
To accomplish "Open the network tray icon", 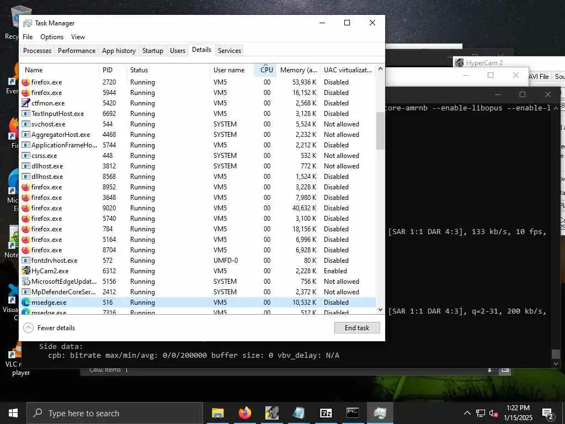I will 481,413.
